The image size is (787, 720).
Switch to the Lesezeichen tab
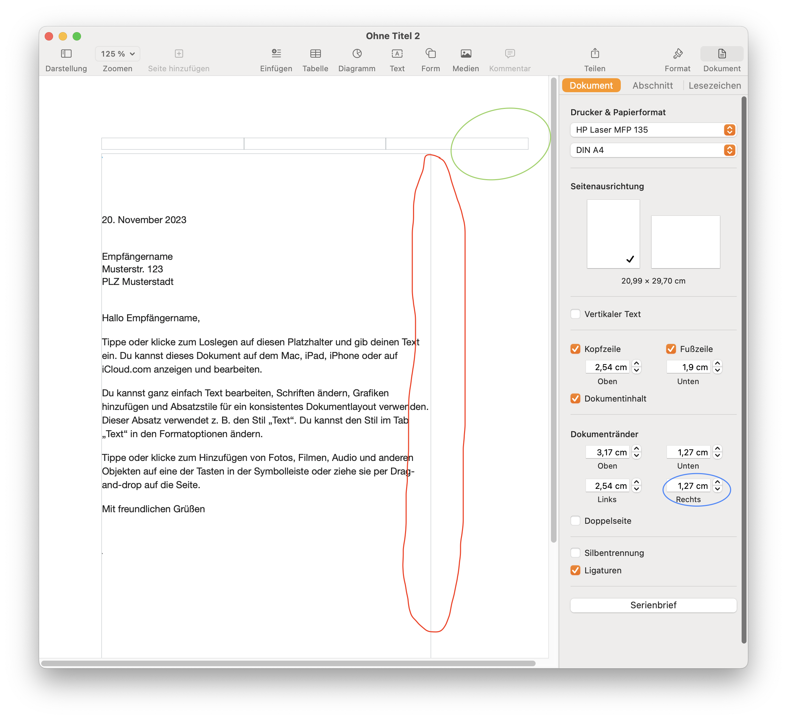pos(714,86)
